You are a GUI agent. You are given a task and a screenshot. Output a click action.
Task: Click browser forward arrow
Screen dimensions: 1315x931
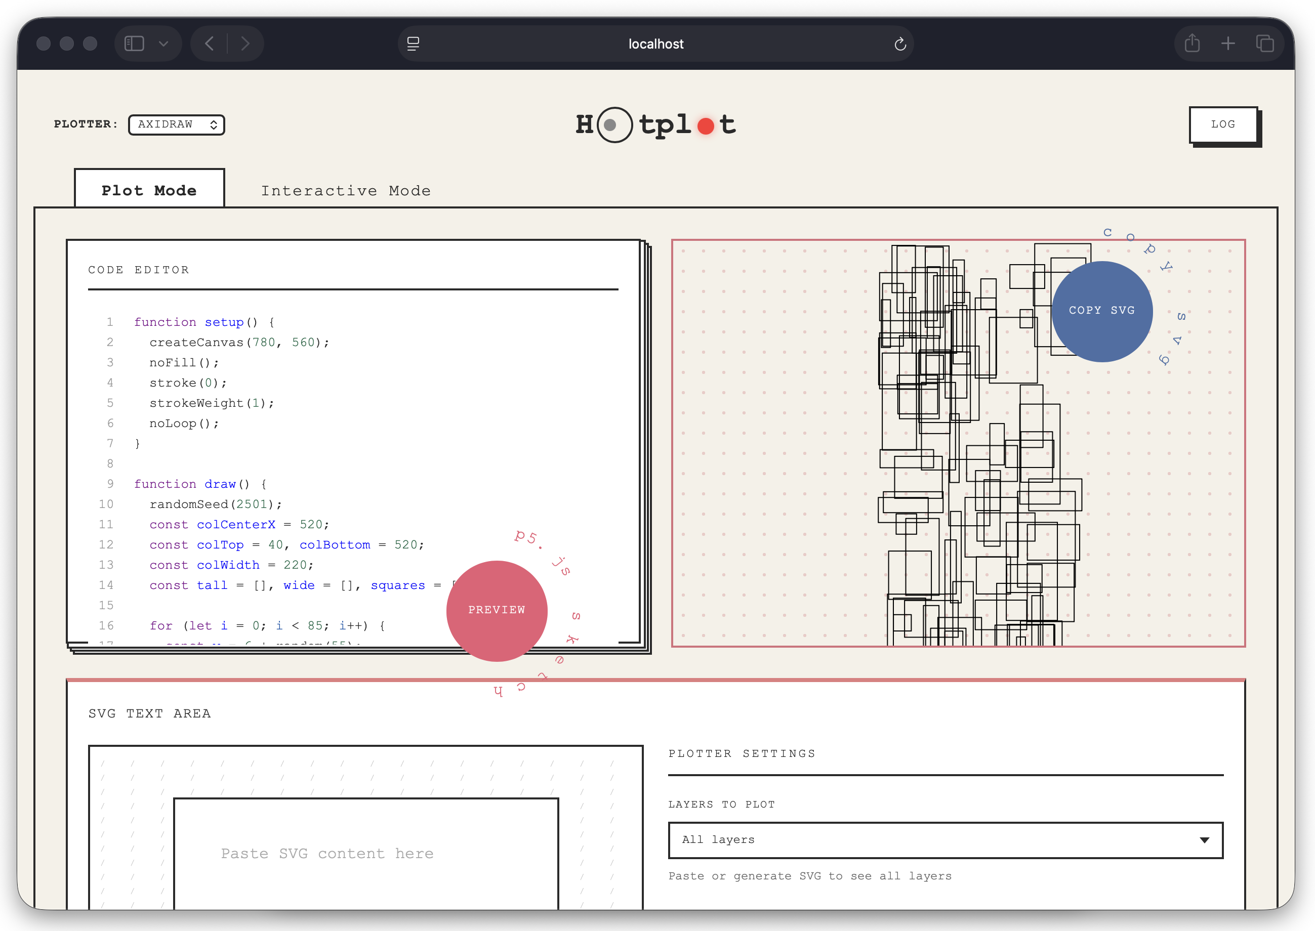(x=245, y=44)
